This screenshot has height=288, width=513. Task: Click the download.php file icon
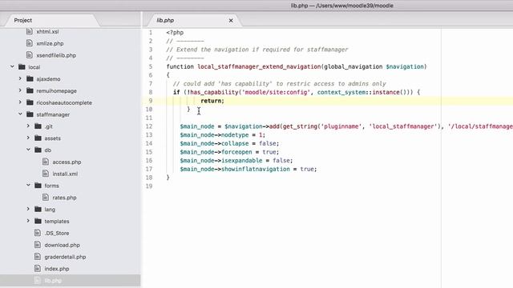pos(38,245)
